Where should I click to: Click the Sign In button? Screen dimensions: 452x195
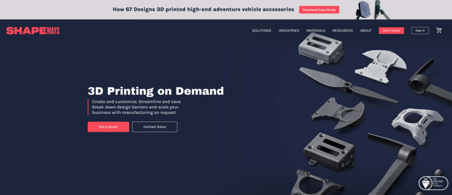(420, 31)
